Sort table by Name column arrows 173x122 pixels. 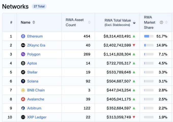pyautogui.click(x=34, y=22)
